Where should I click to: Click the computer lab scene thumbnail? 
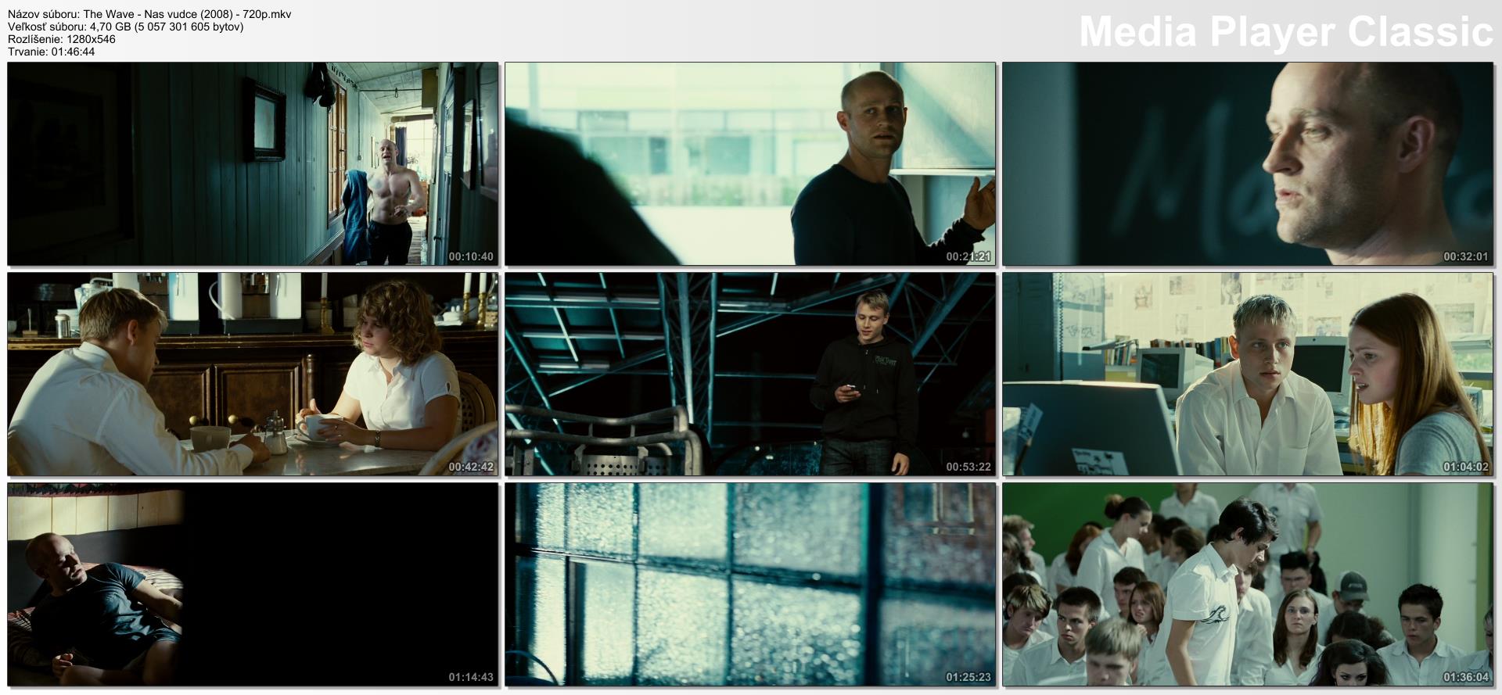pyautogui.click(x=1248, y=374)
